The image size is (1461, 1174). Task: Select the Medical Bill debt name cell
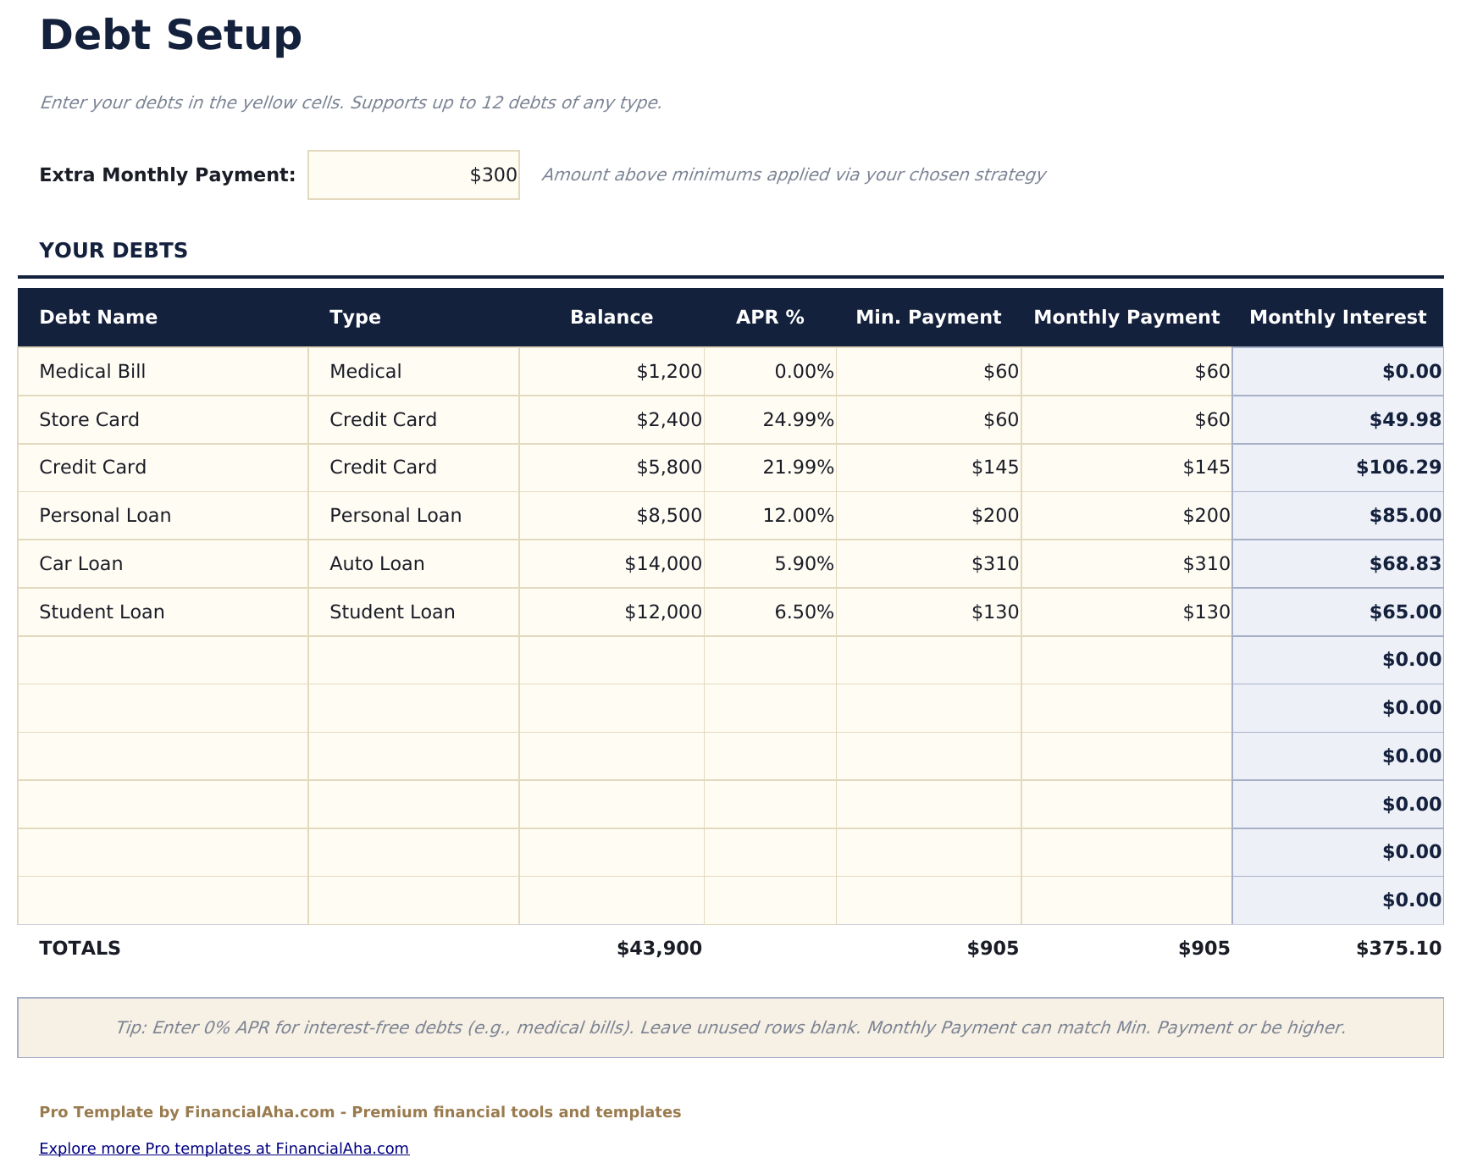(x=161, y=371)
